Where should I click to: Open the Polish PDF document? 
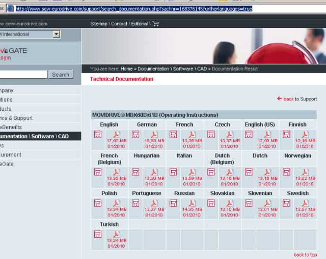(x=117, y=203)
